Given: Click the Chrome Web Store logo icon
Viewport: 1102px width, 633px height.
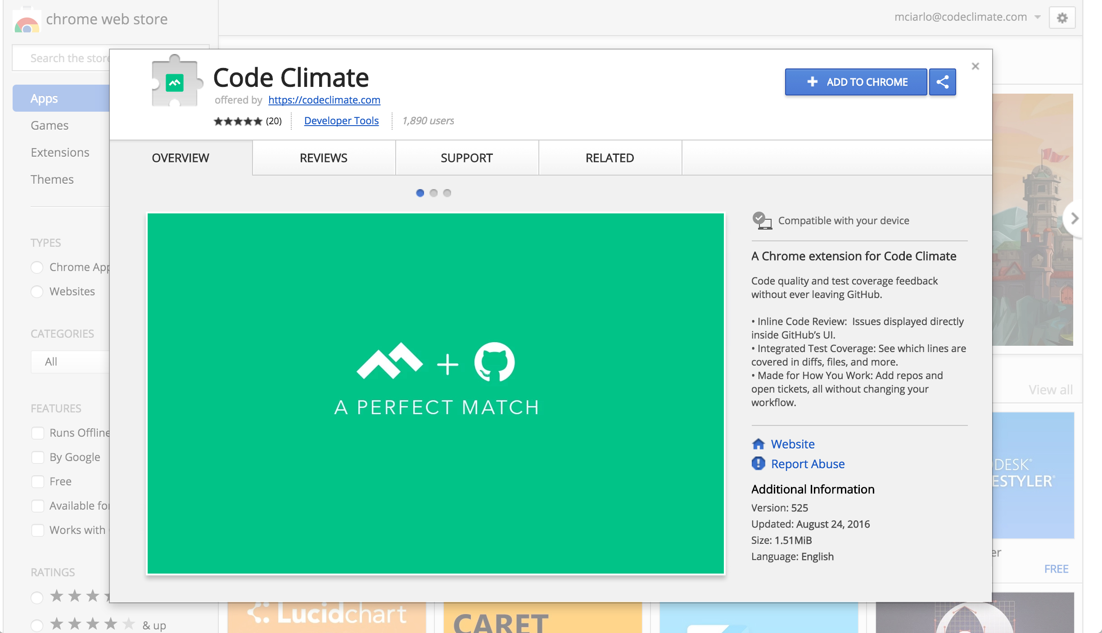Looking at the screenshot, I should pos(27,20).
